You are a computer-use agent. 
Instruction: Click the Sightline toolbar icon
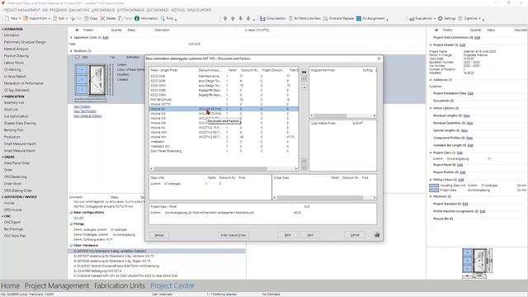(460, 18)
